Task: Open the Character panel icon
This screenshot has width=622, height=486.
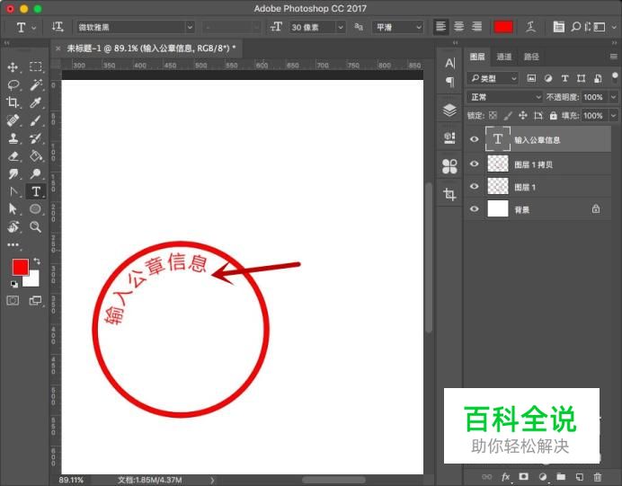Action: pyautogui.click(x=449, y=63)
